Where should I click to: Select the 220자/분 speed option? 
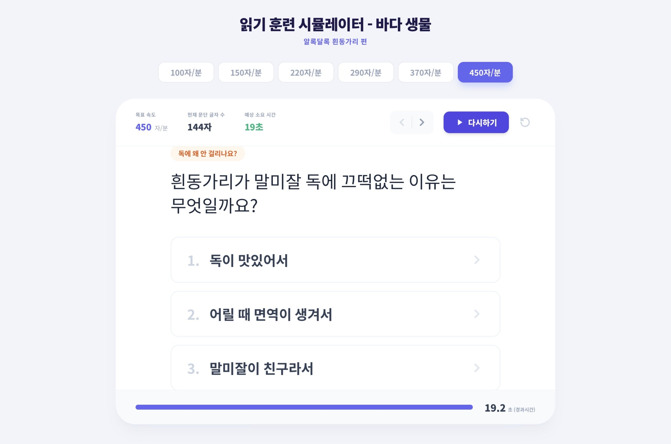[306, 73]
